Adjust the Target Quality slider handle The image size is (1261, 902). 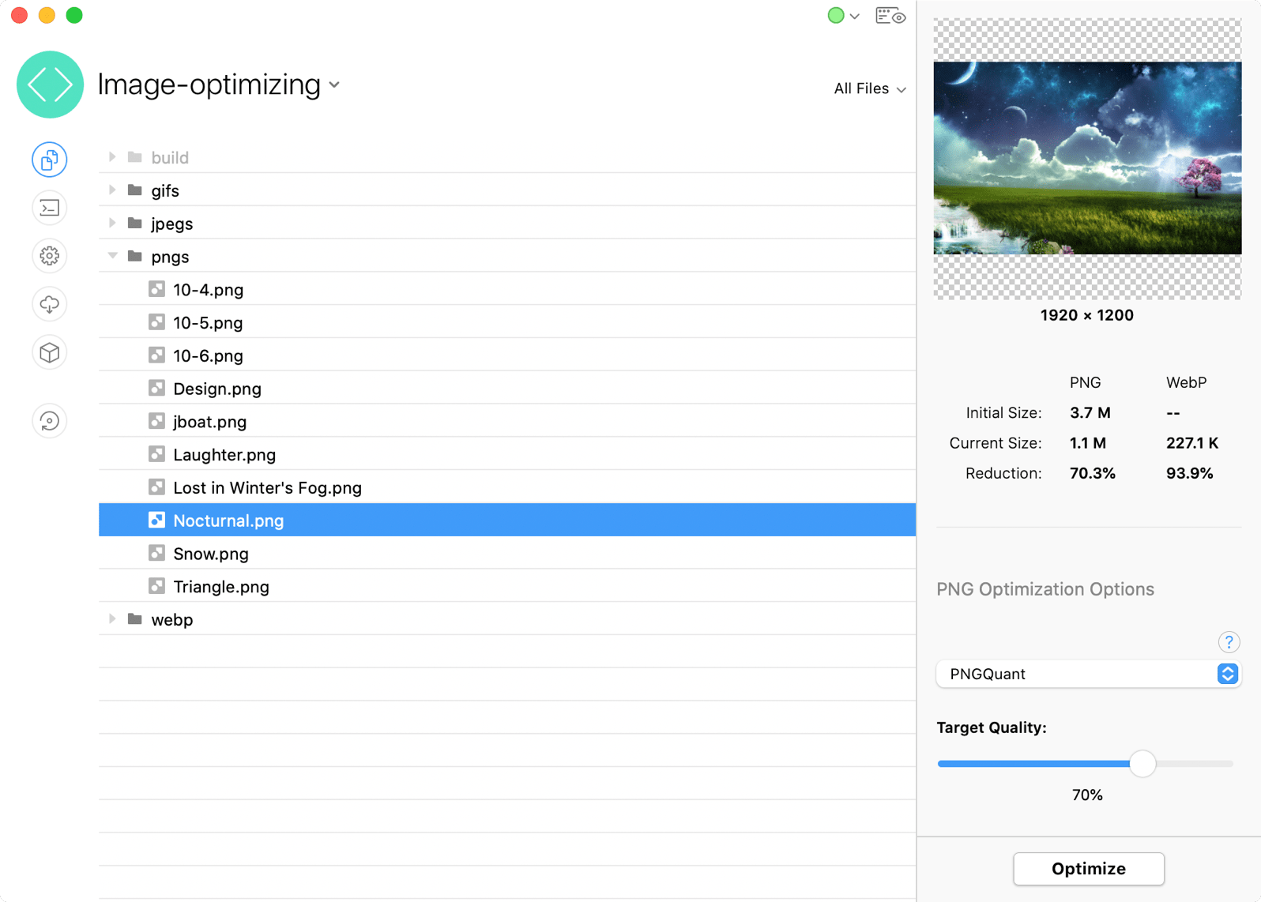click(1142, 764)
